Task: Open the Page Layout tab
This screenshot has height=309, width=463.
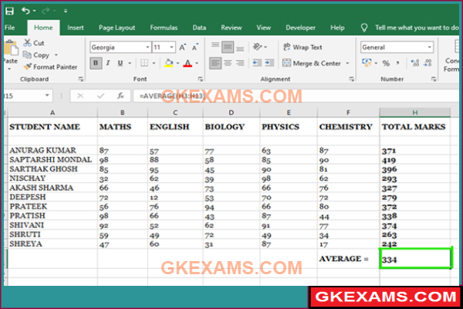Action: pyautogui.click(x=114, y=27)
